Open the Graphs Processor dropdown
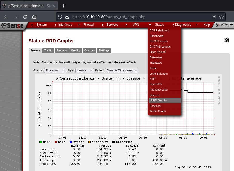 [x=55, y=70]
